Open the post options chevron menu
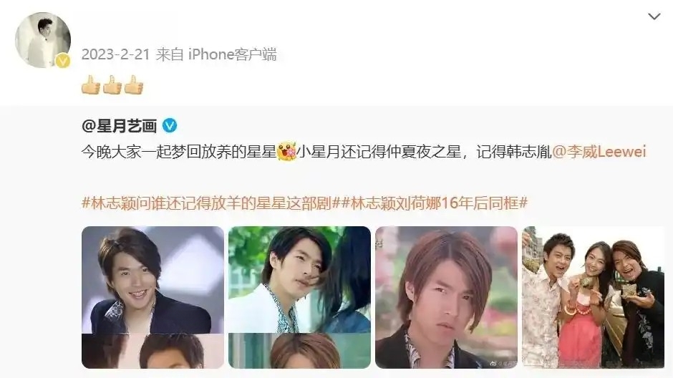This screenshot has height=378, width=673. click(654, 16)
